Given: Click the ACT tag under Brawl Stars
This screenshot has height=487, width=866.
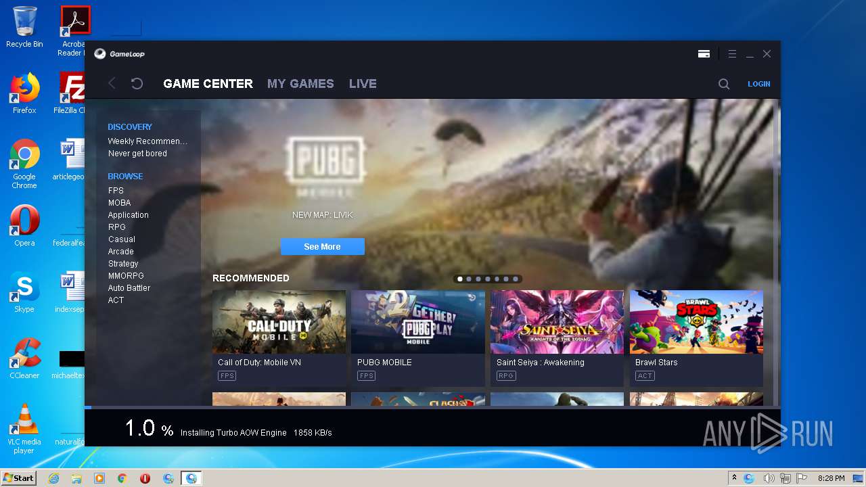Looking at the screenshot, I should 645,375.
